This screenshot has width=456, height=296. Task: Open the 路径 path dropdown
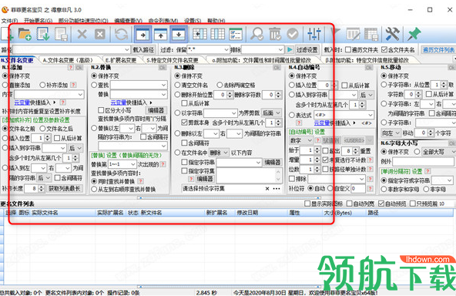point(127,50)
